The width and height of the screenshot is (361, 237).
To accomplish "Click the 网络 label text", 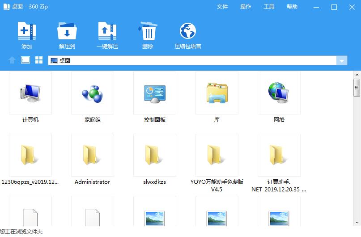I will tap(279, 120).
